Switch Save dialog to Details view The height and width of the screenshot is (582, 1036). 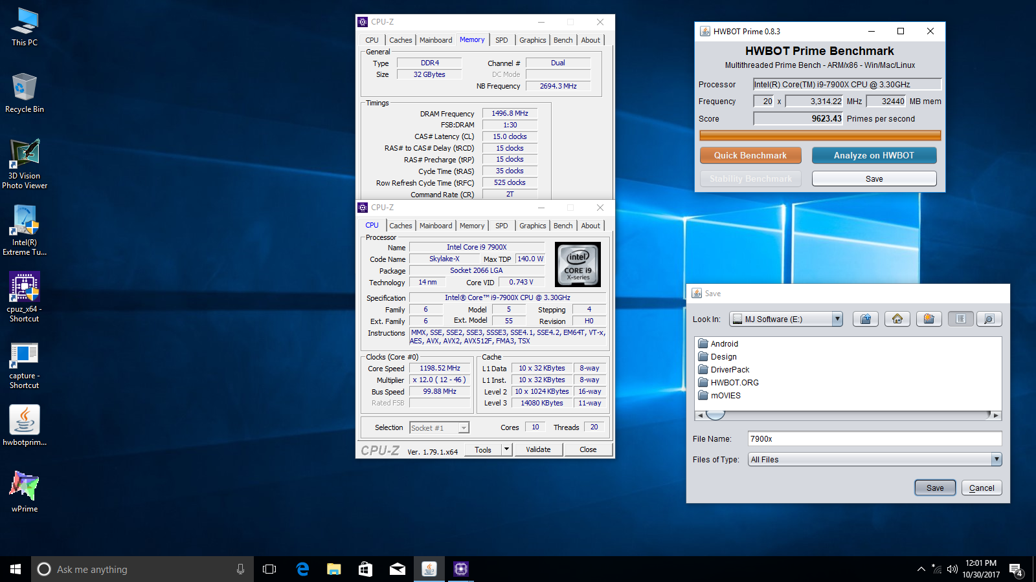coord(989,319)
